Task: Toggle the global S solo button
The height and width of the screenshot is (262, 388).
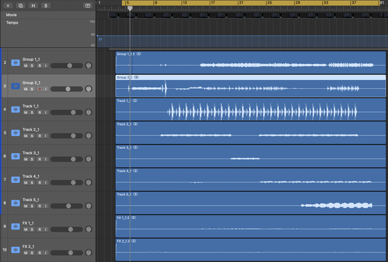Action: point(46,5)
